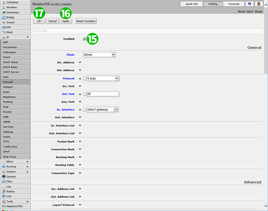Click the System gear icon

4,172
